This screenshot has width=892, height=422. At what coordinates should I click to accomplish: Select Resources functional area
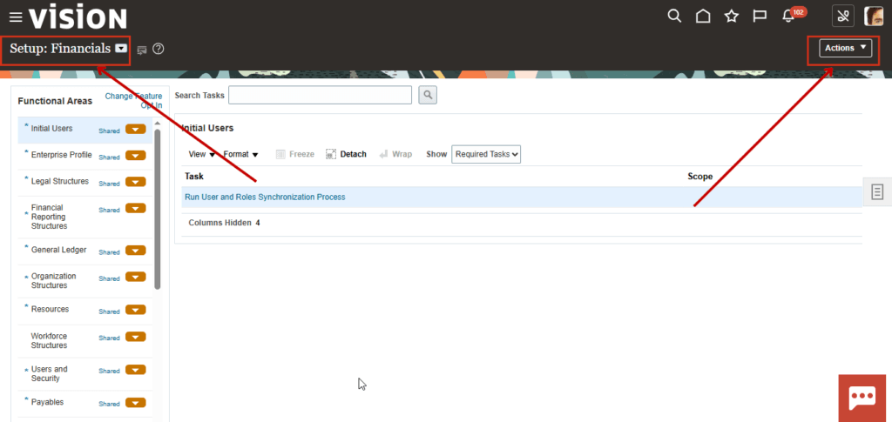[50, 309]
